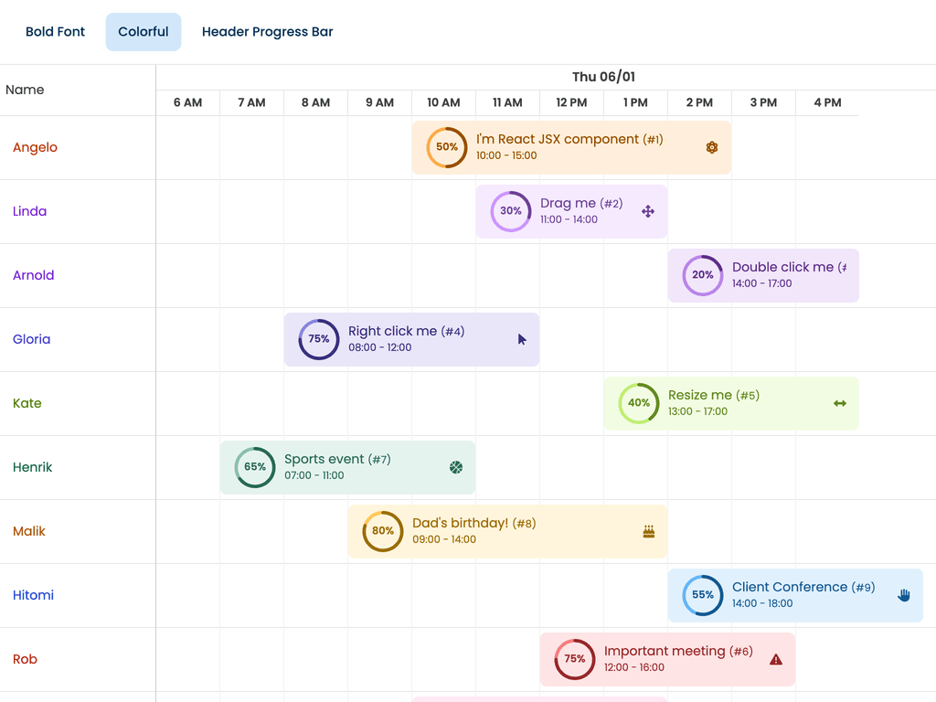Click the hand icon on Client Conference event
The image size is (936, 702).
point(904,595)
